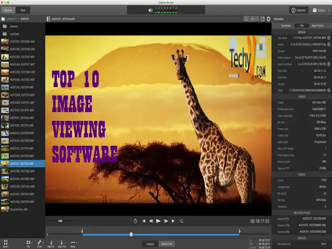Click the Mark In tool
This screenshot has width=332, height=249.
click(x=51, y=243)
